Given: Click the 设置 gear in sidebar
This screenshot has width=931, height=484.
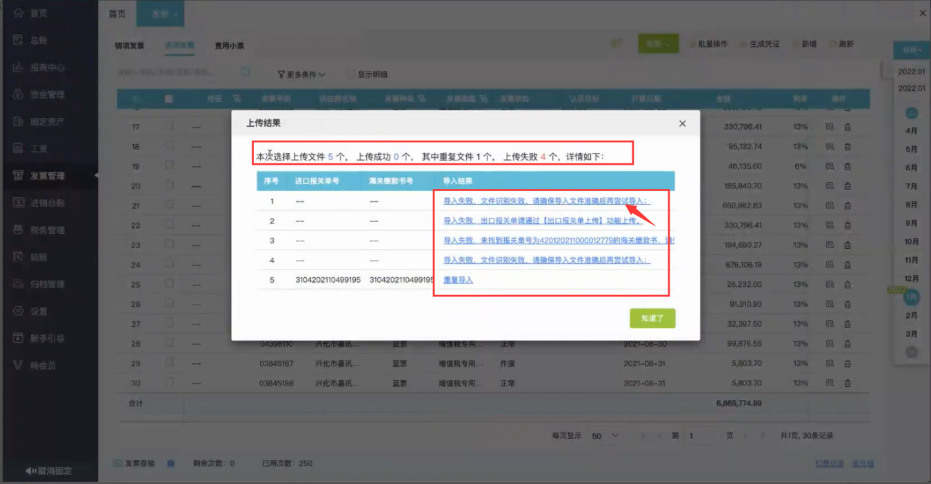Looking at the screenshot, I should (39, 311).
